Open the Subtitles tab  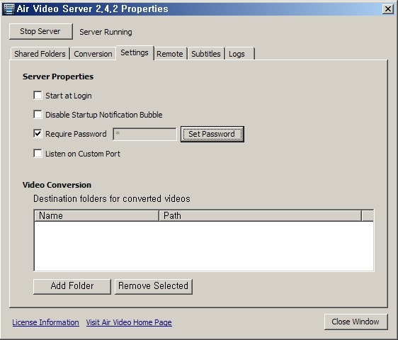pyautogui.click(x=206, y=54)
